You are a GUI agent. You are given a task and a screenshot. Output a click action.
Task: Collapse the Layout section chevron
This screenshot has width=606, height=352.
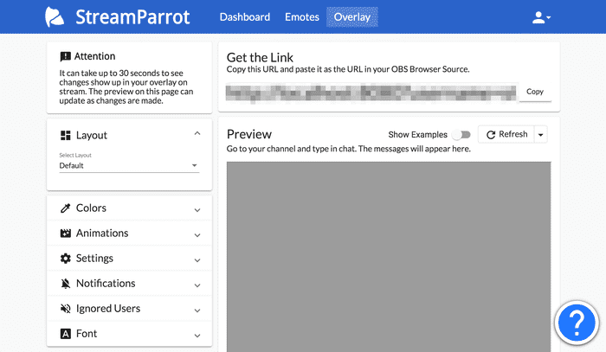(197, 133)
